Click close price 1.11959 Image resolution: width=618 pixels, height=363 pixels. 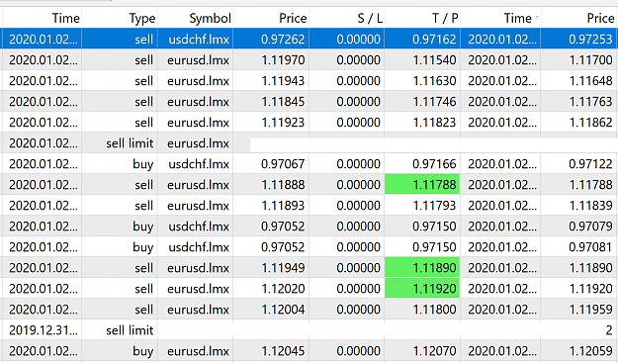tap(590, 310)
